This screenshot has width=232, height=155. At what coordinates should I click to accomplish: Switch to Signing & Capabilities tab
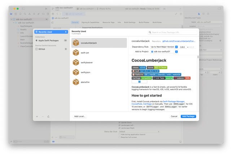coord(90,22)
